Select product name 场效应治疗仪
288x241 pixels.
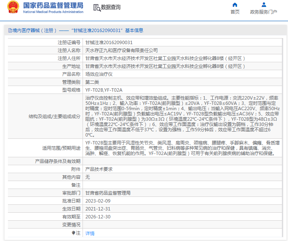99,74
